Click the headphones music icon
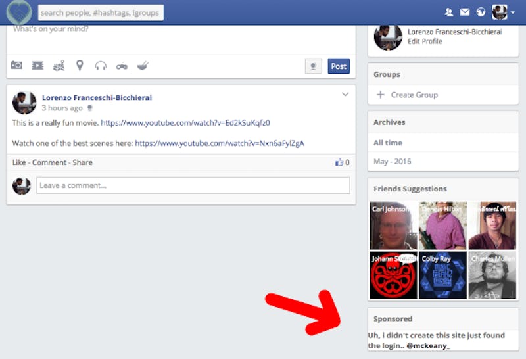The image size is (526, 359). coord(101,66)
